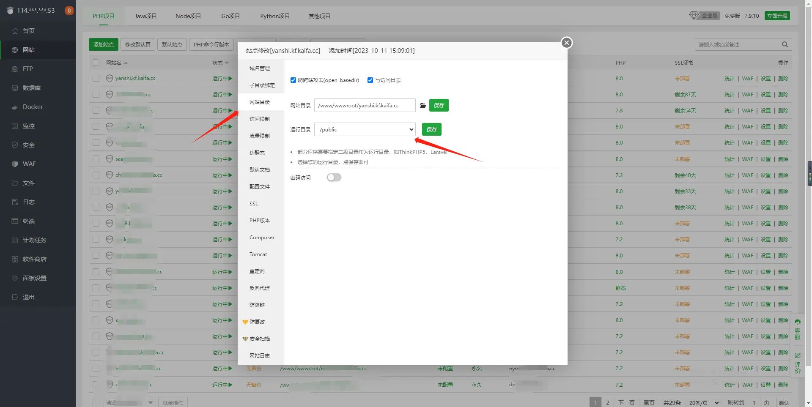Viewport: 812px width, 407px height.
Task: Click the diamond icon next to 防篡改
Action: (245, 322)
